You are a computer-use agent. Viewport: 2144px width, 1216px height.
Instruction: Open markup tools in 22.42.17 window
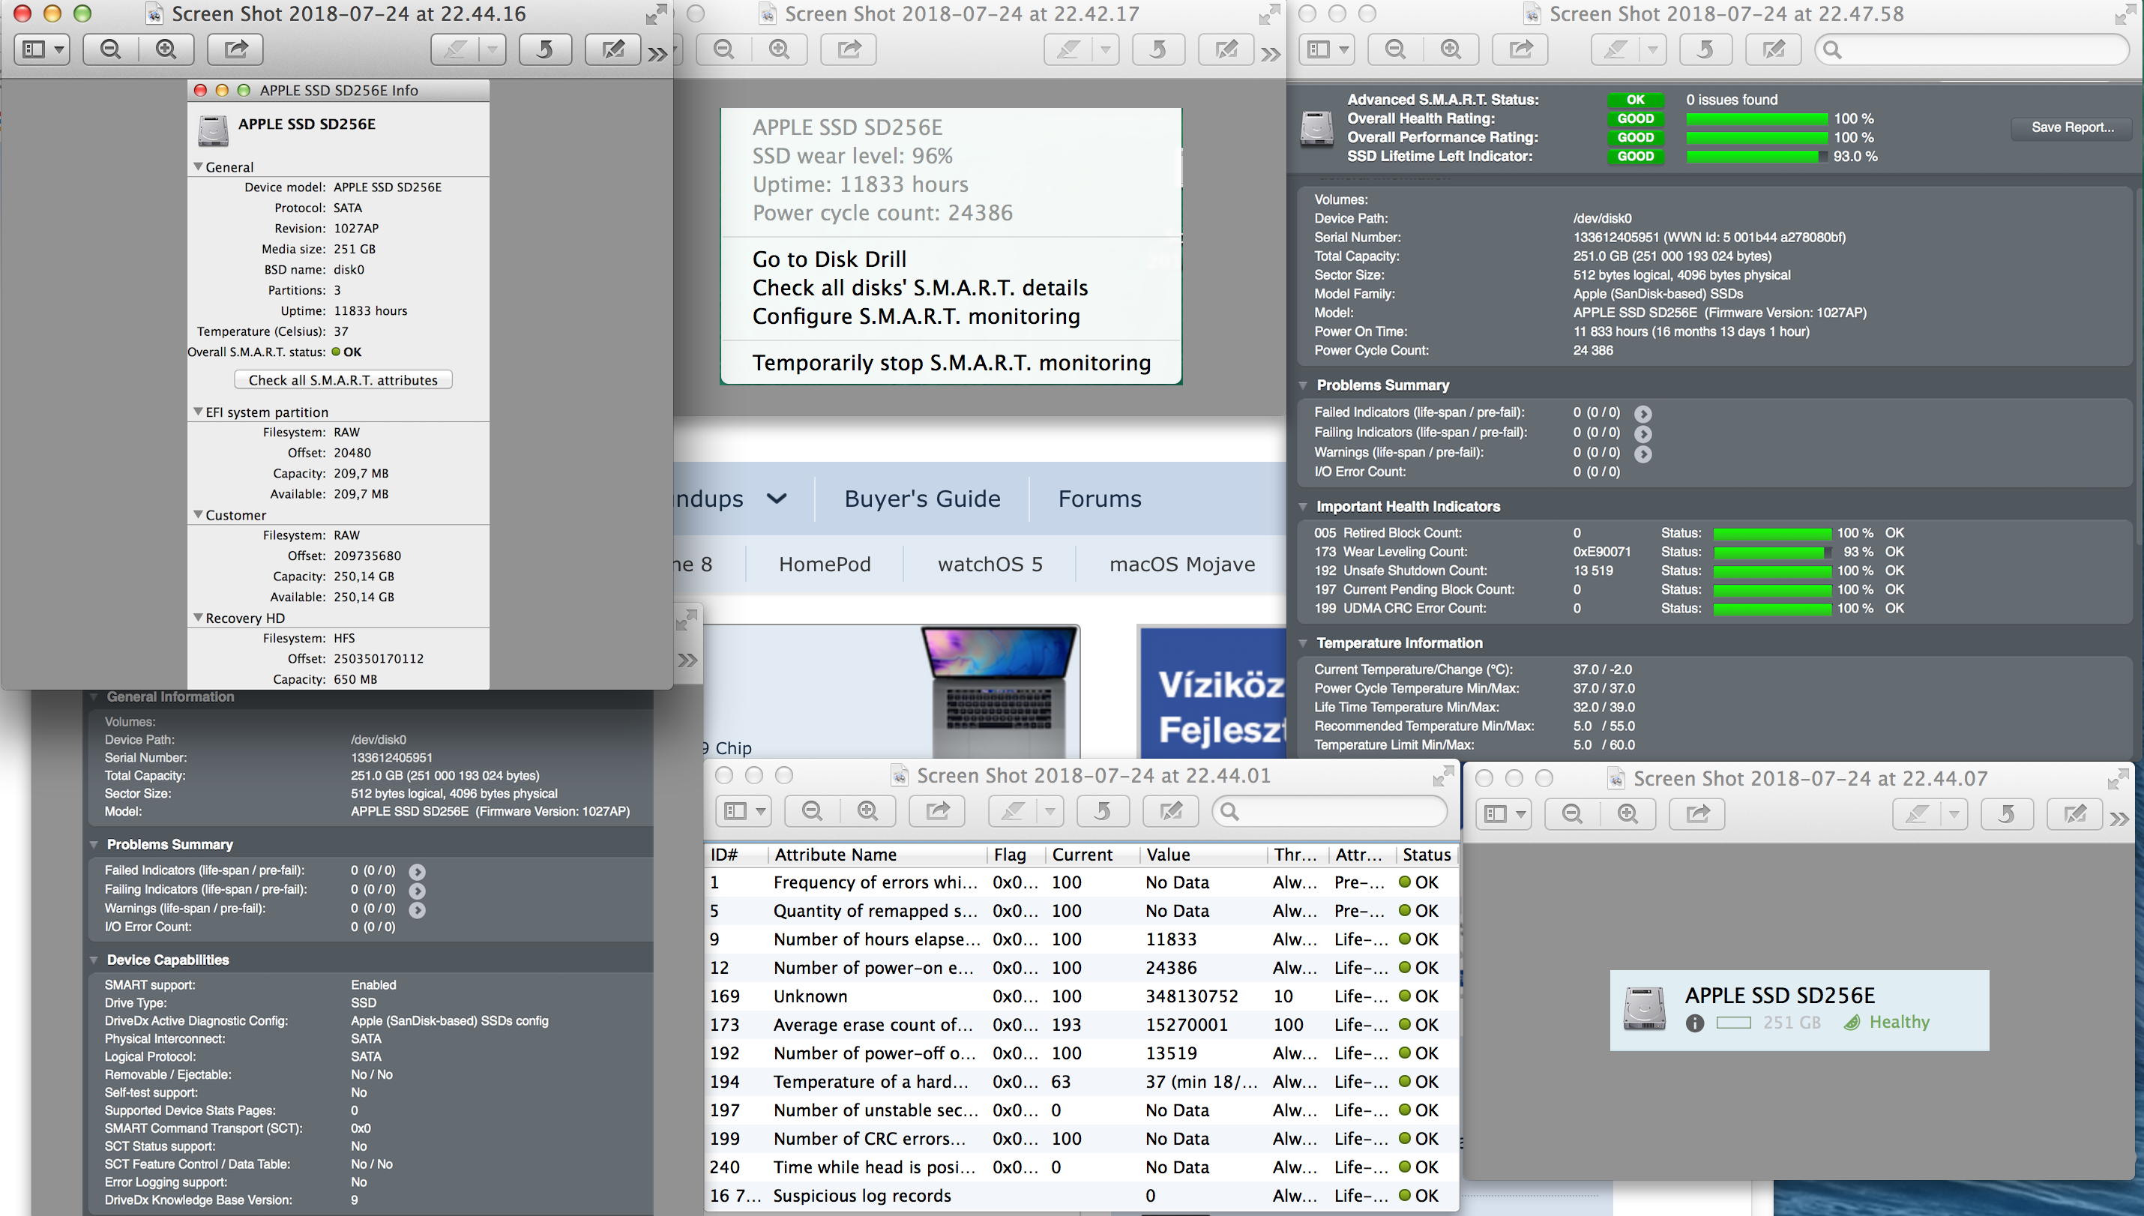[x=1226, y=49]
